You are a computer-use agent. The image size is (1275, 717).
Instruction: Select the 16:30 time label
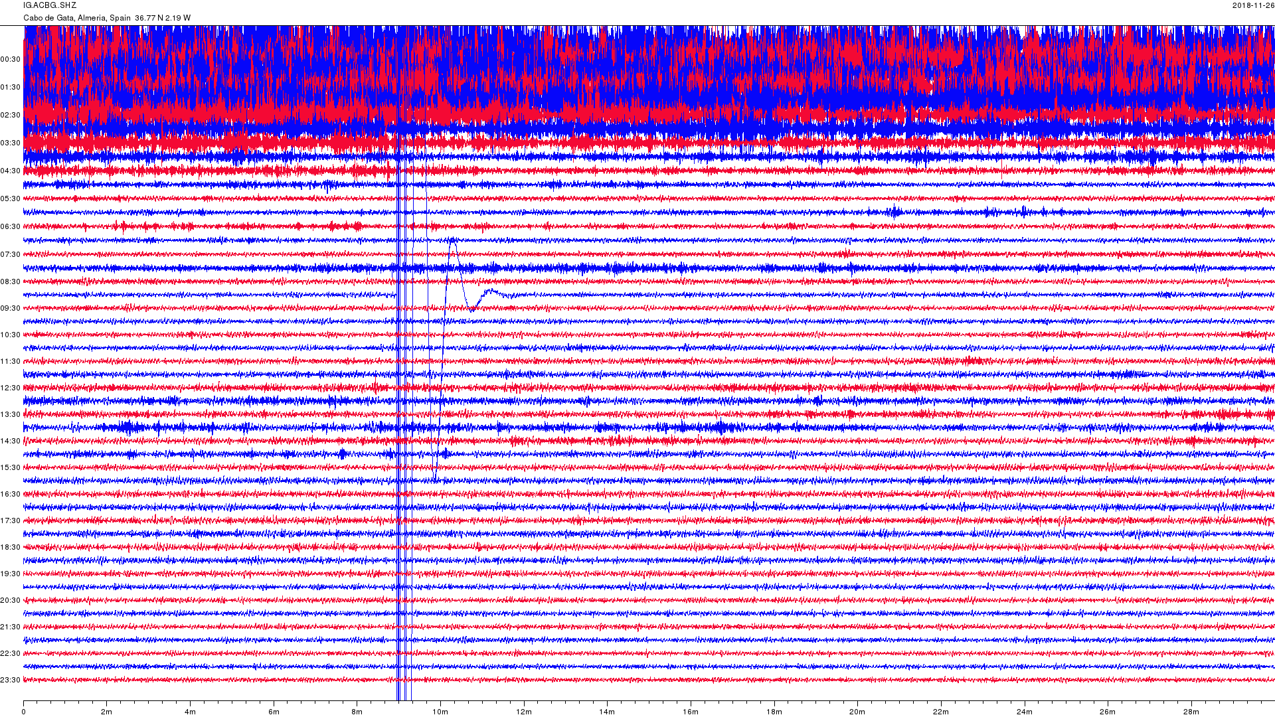pos(10,495)
